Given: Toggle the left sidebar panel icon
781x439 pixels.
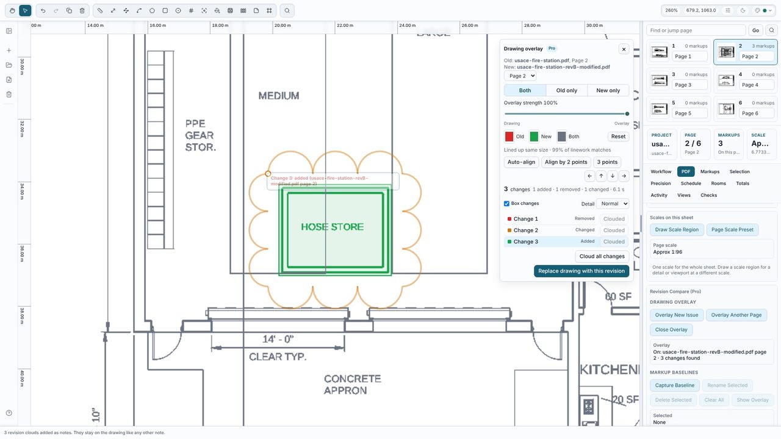Looking at the screenshot, I should pyautogui.click(x=9, y=31).
